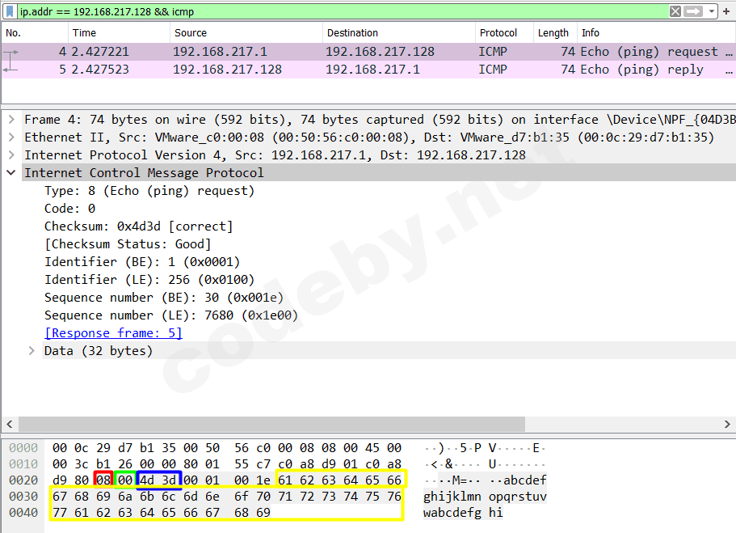Select the Type: 8 Echo request field
The width and height of the screenshot is (736, 533).
click(149, 191)
